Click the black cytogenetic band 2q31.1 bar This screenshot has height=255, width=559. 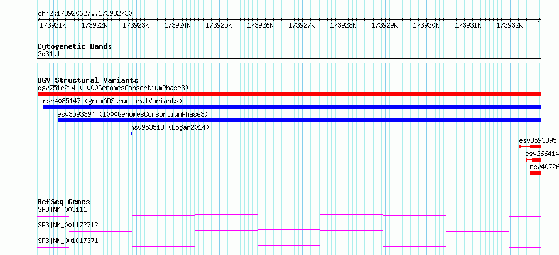point(289,61)
